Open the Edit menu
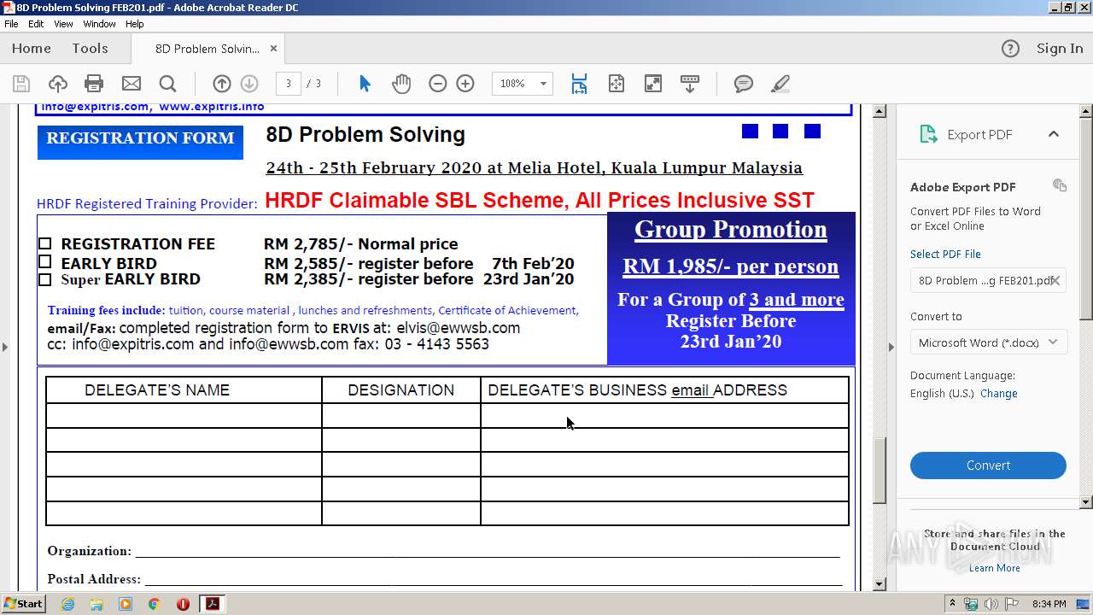This screenshot has height=615, width=1093. coord(36,24)
